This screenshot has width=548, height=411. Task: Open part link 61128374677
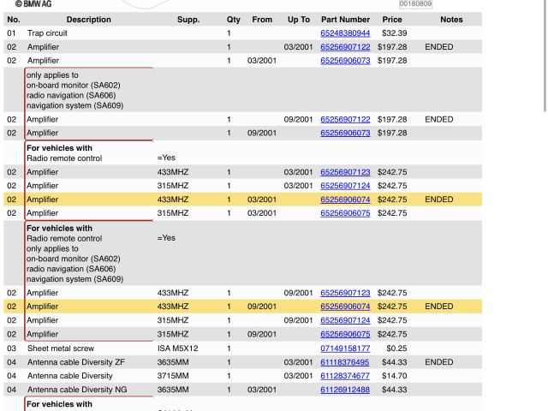[x=345, y=376]
